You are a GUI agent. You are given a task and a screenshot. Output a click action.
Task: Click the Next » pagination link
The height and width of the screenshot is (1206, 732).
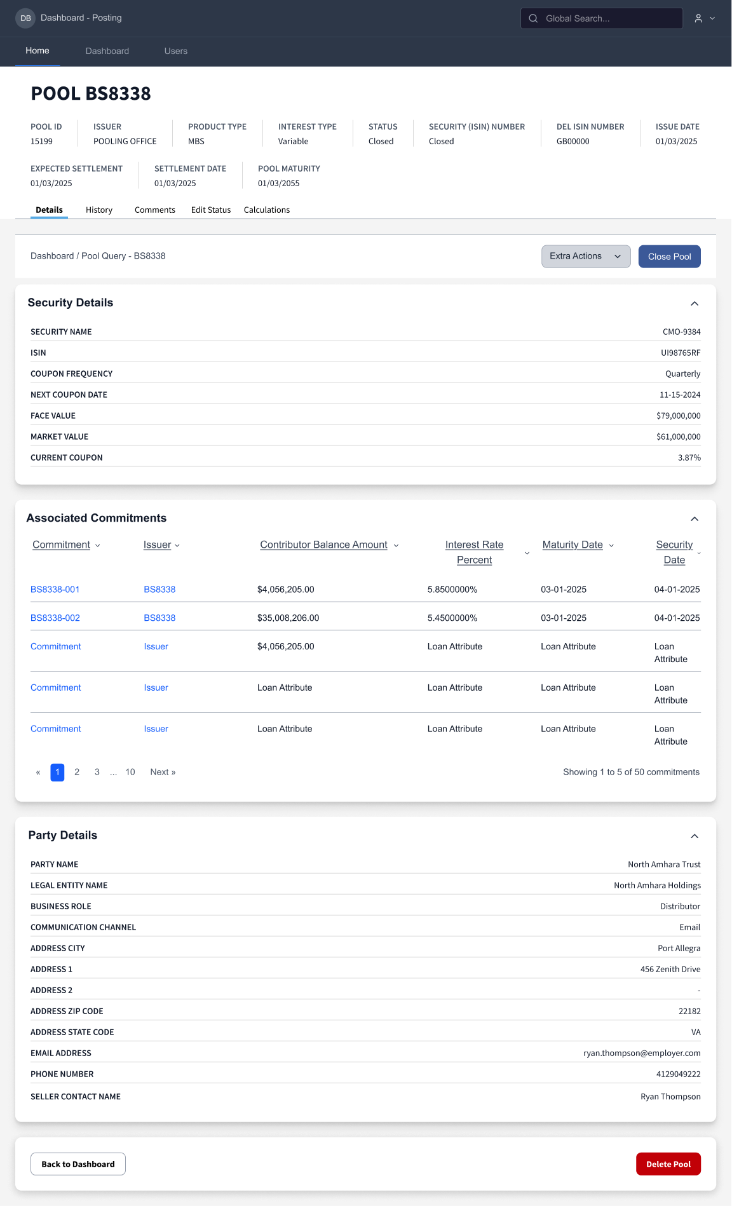click(x=163, y=772)
